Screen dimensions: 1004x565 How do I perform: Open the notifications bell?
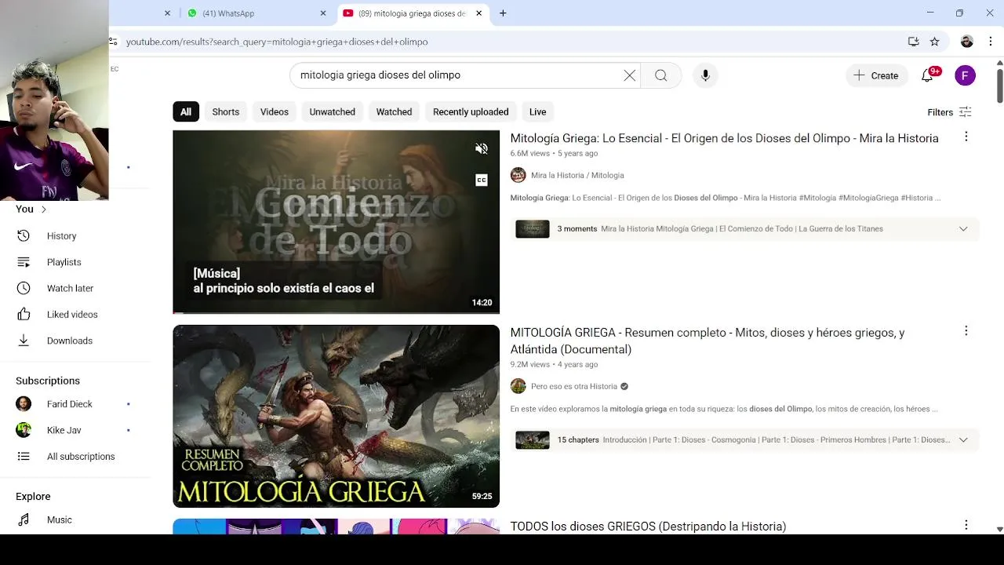928,75
